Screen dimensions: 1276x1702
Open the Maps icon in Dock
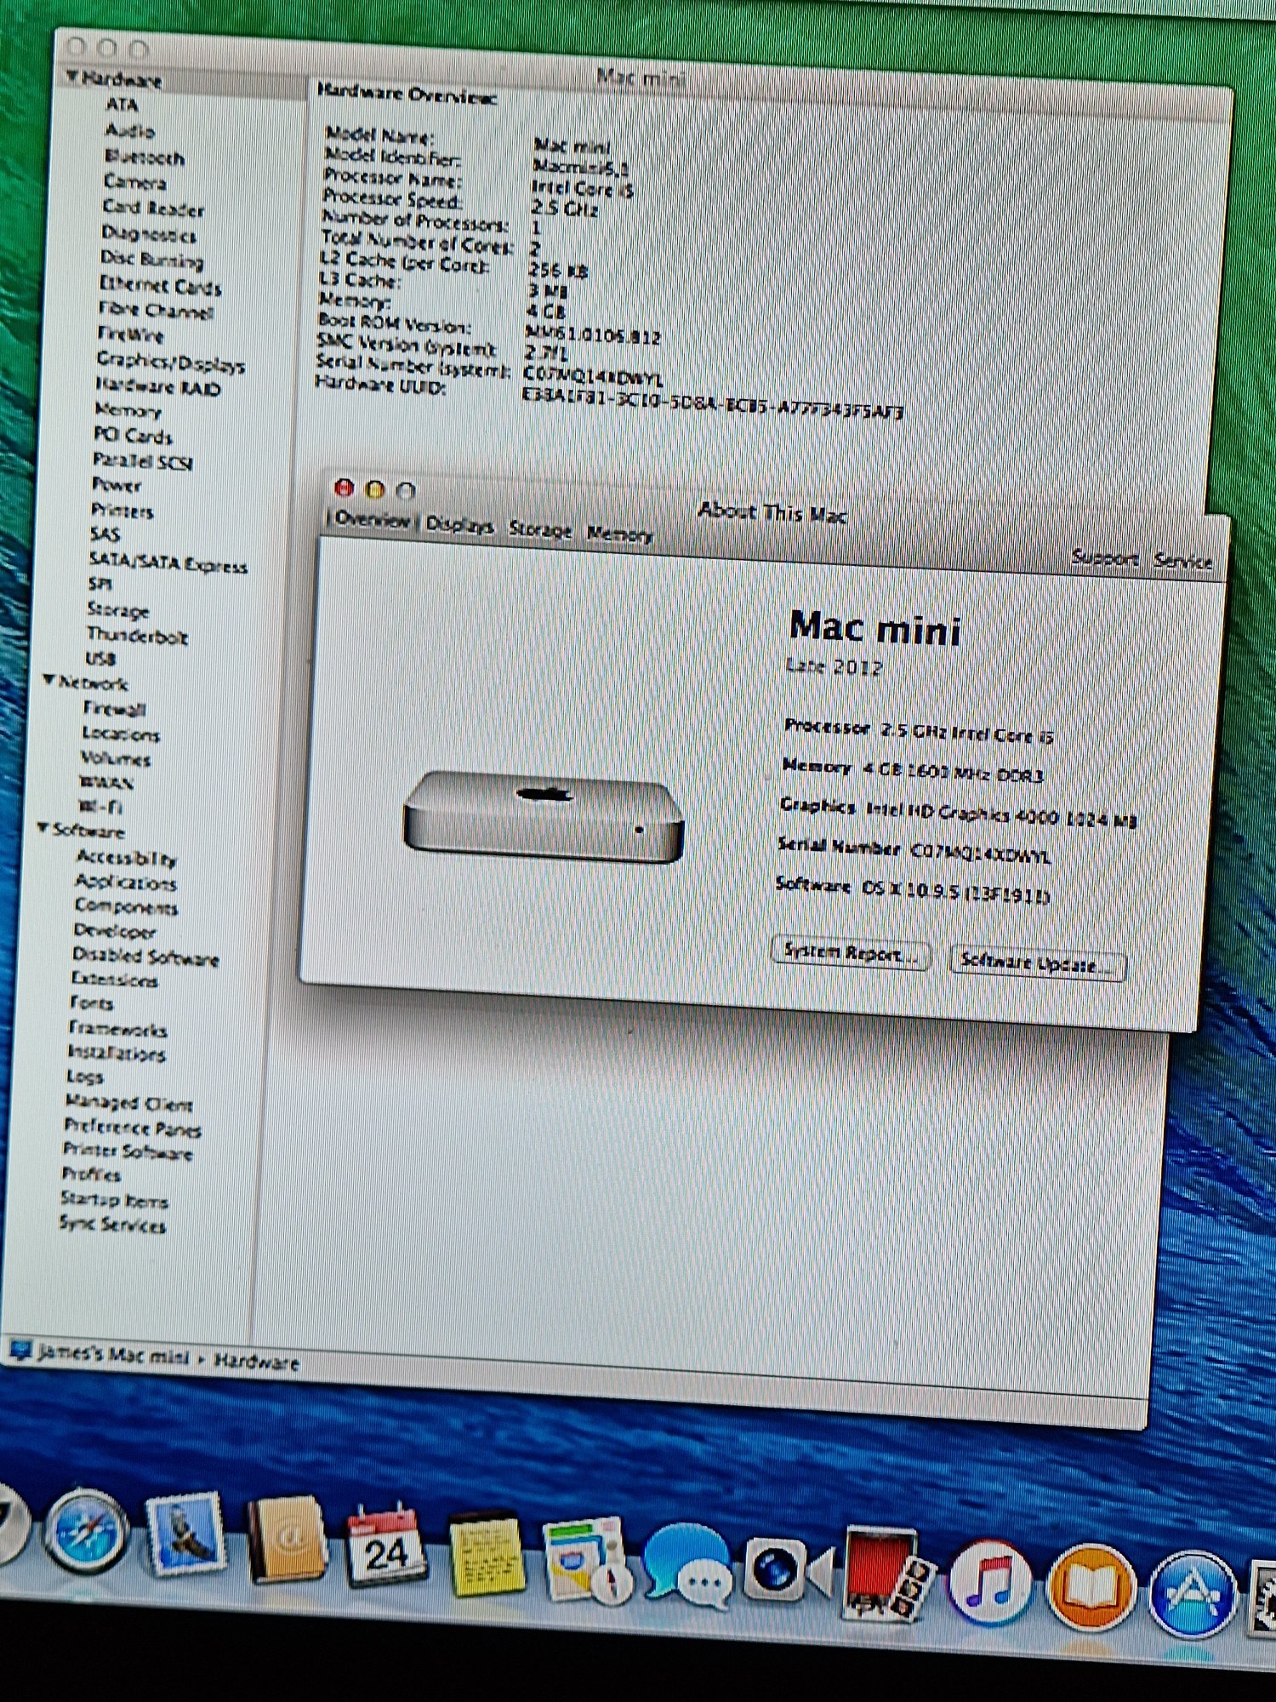tap(587, 1561)
